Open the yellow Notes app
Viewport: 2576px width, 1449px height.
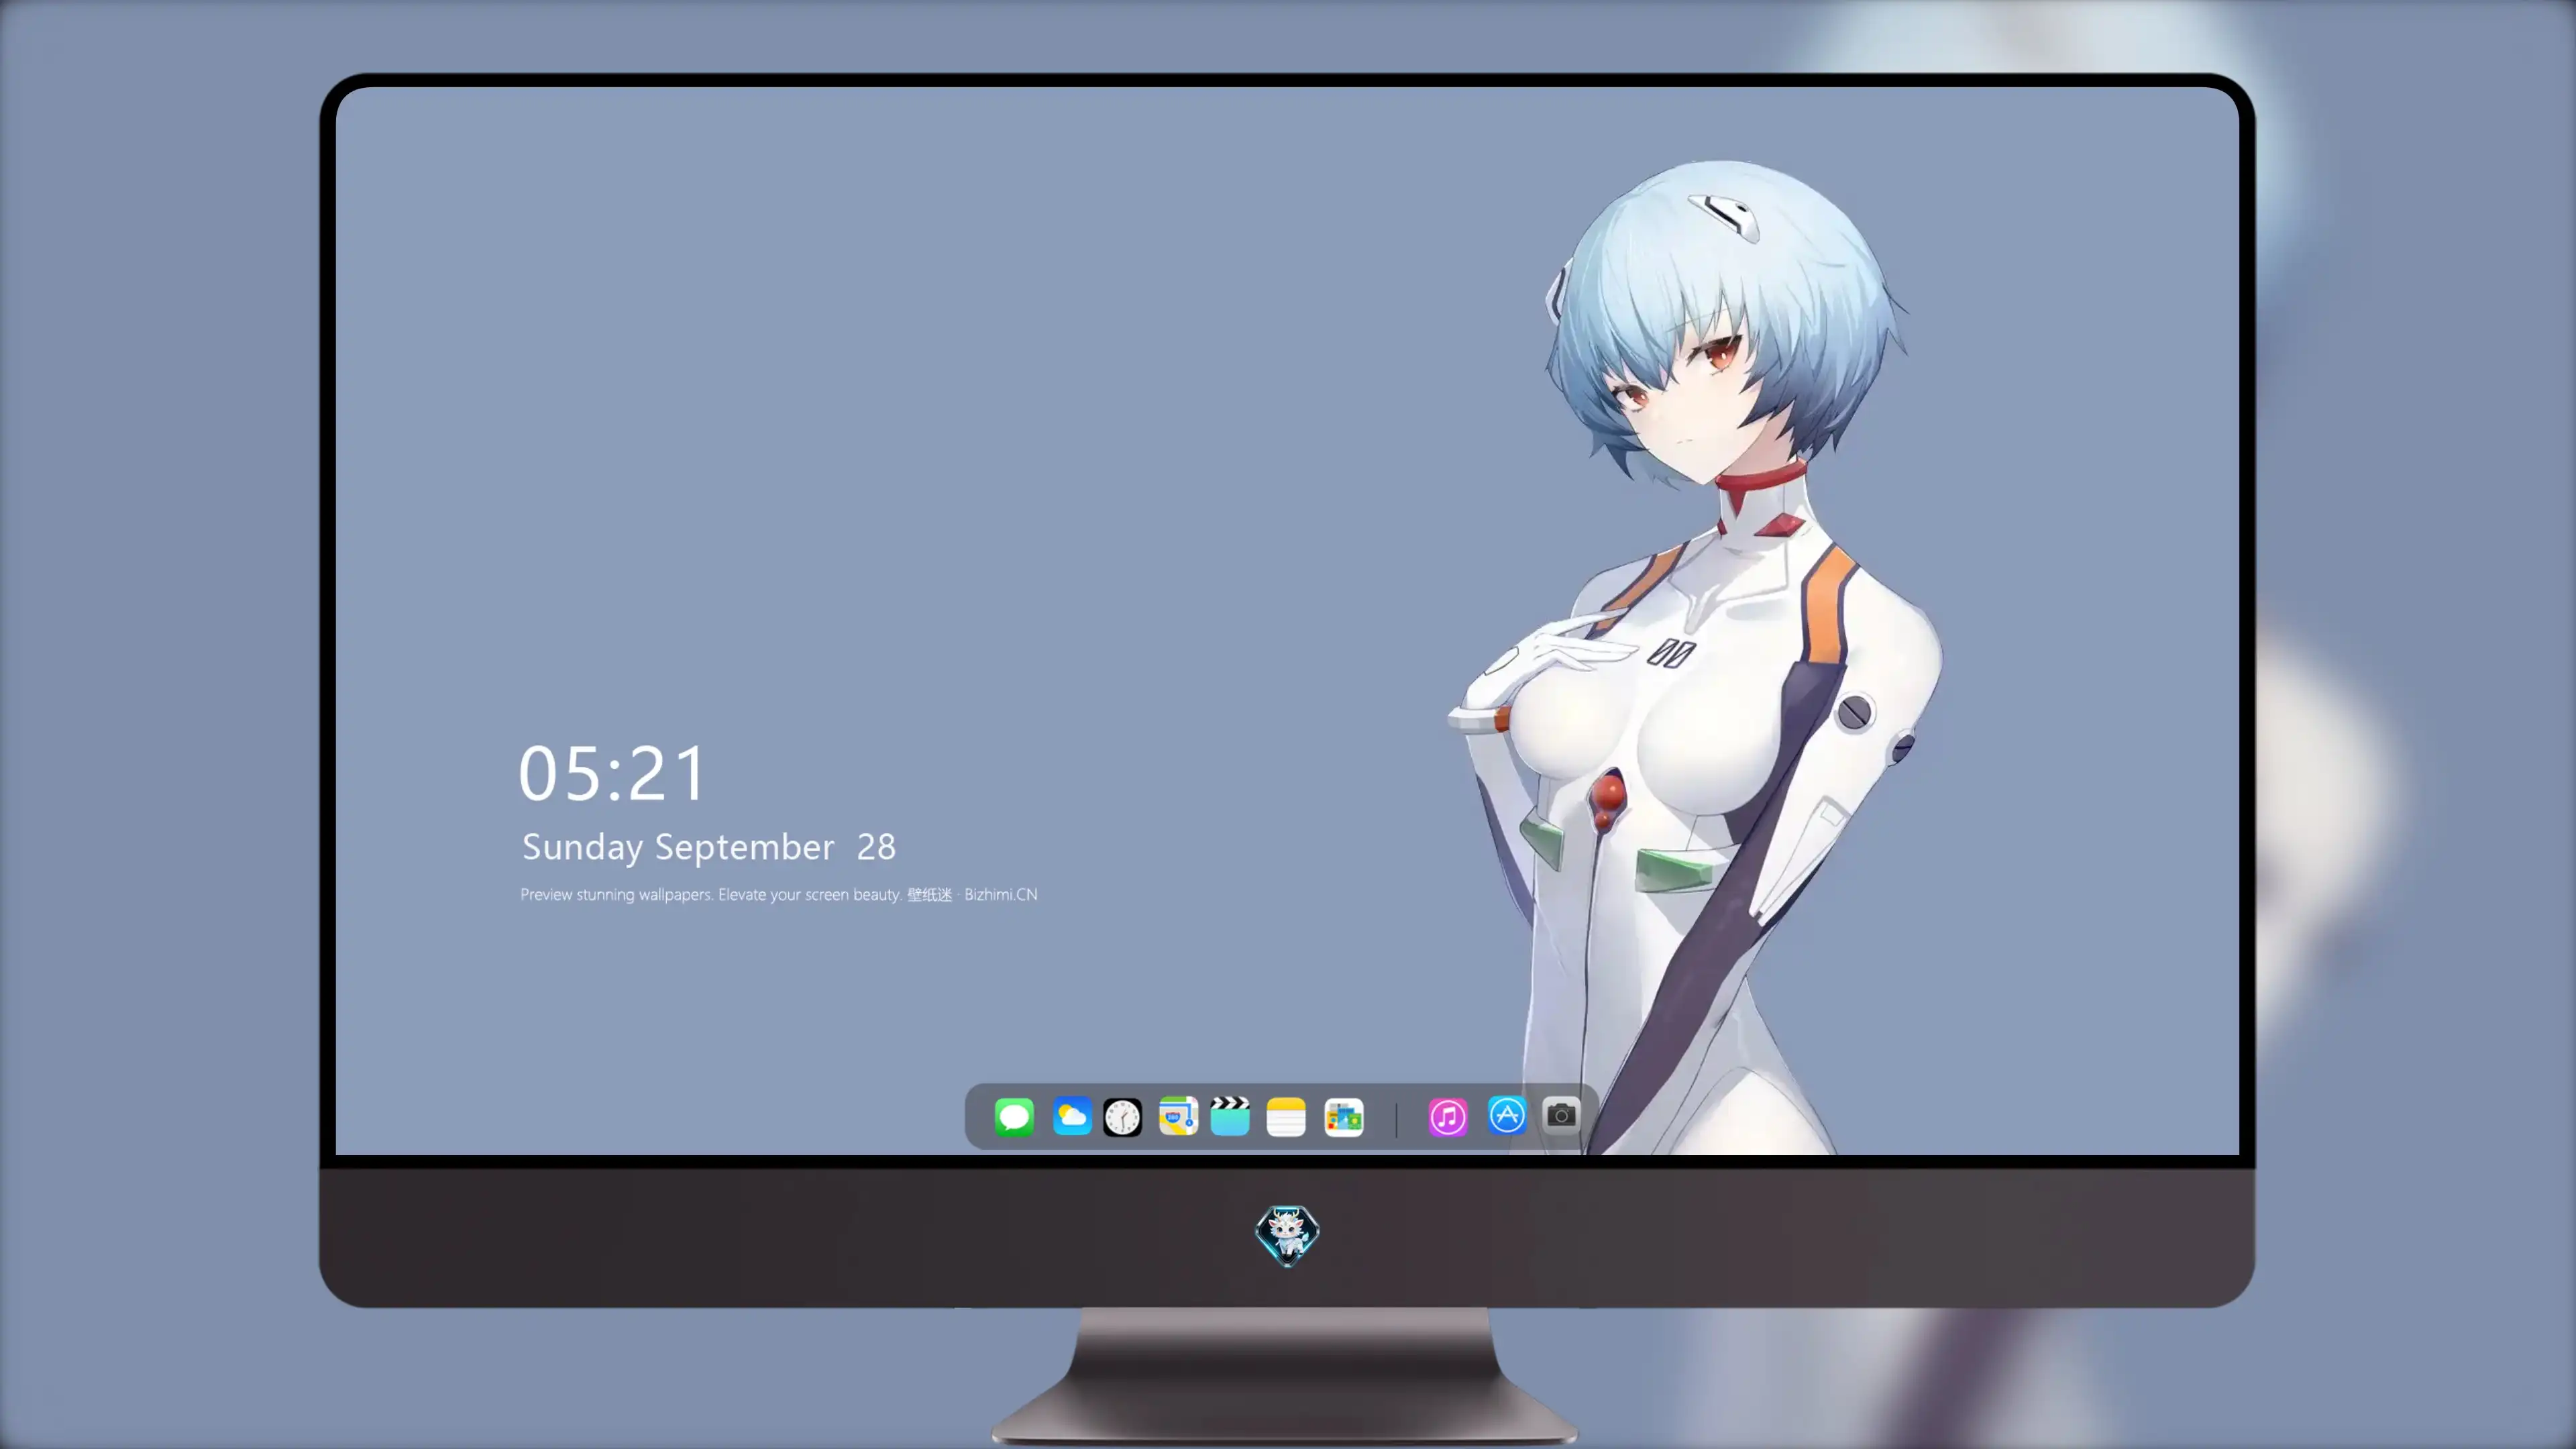click(1286, 1117)
